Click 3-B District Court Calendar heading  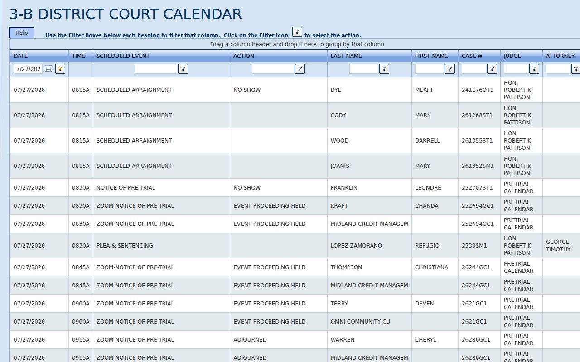126,14
